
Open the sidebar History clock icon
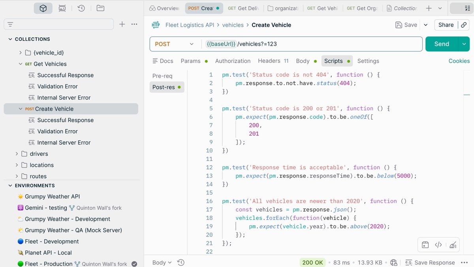81,8
